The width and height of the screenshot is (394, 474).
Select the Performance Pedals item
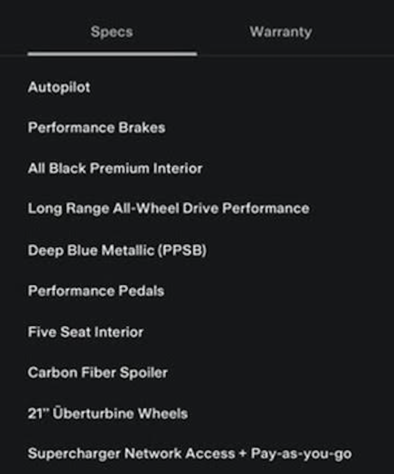(96, 291)
